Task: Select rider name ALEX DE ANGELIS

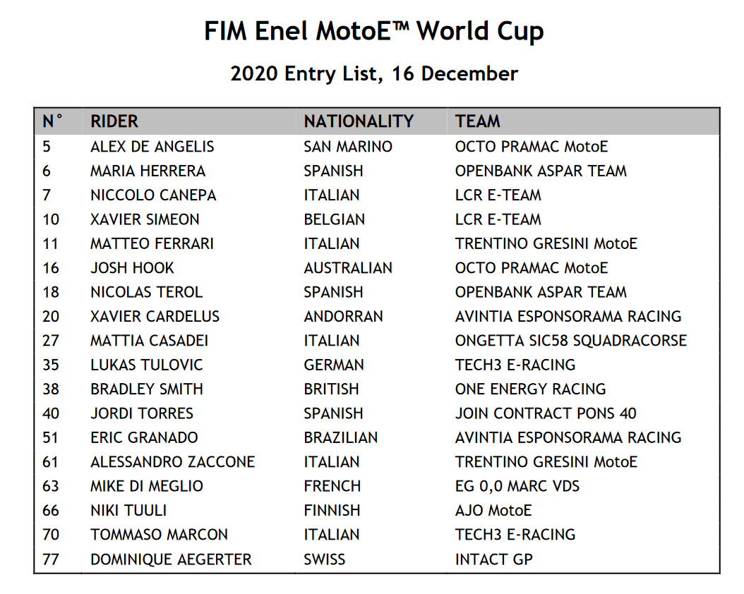Action: [x=152, y=147]
